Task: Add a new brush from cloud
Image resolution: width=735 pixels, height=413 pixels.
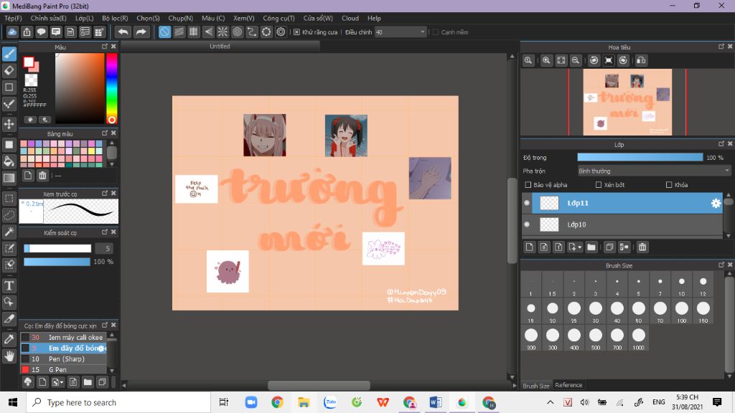Action: pyautogui.click(x=28, y=382)
